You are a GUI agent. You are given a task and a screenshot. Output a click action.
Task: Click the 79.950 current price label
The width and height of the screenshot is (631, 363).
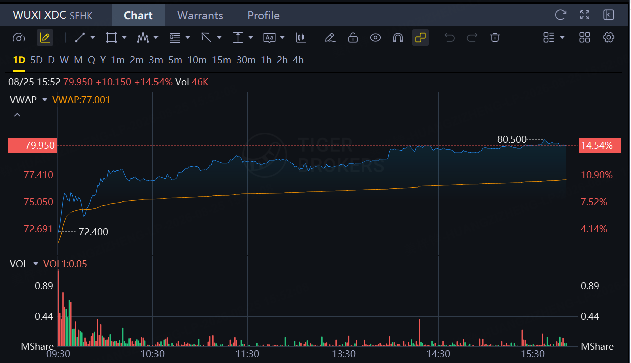[32, 146]
